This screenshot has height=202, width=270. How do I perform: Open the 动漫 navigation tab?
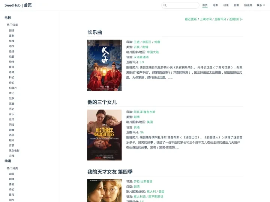(226, 5)
